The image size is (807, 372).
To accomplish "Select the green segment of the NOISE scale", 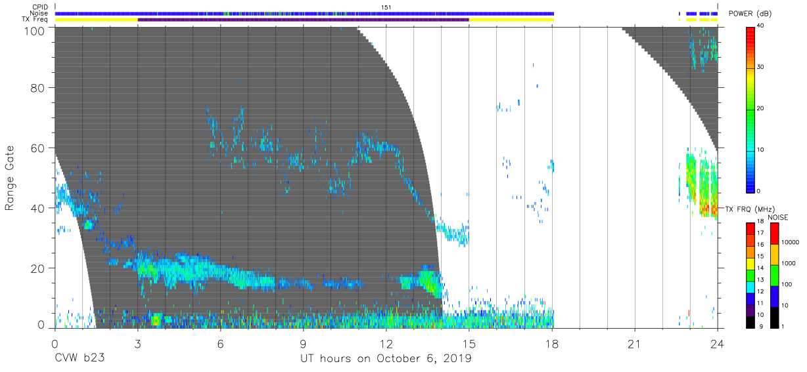I will [x=773, y=275].
